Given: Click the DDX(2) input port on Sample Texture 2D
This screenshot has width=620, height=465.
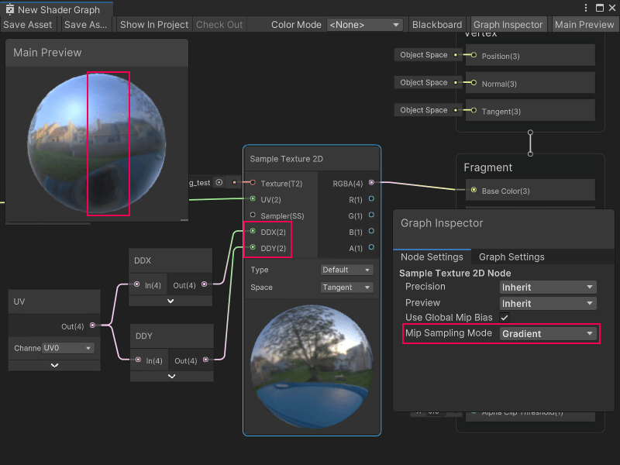Looking at the screenshot, I should pos(253,232).
